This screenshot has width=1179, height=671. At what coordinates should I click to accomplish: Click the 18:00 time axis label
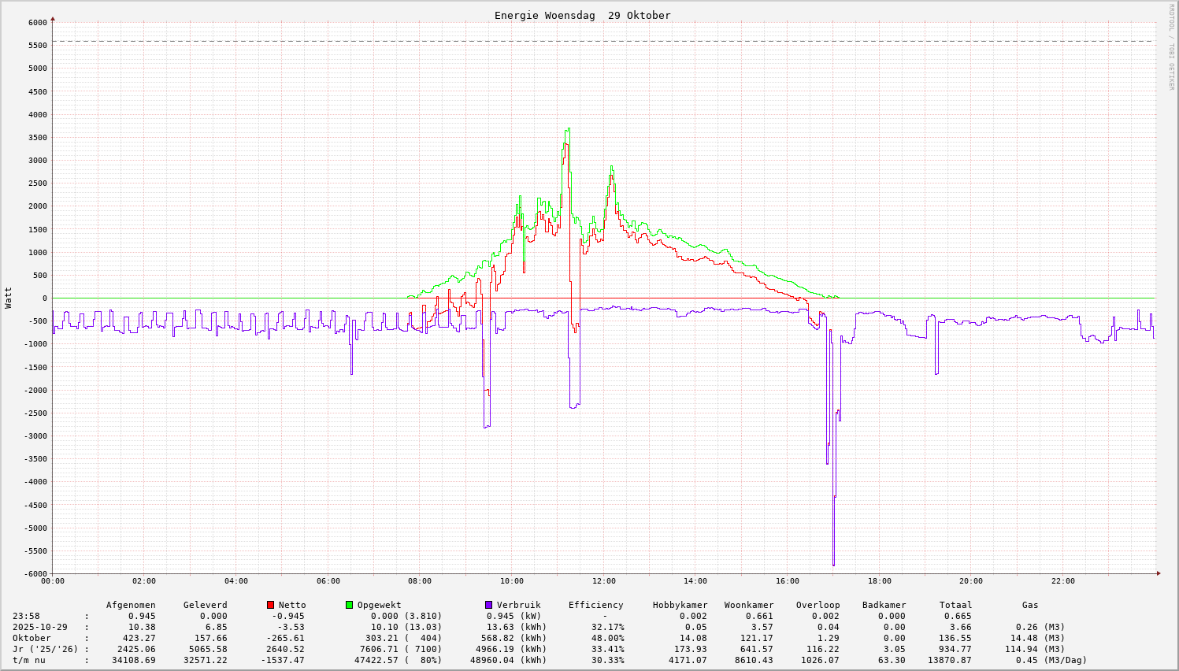tap(880, 581)
